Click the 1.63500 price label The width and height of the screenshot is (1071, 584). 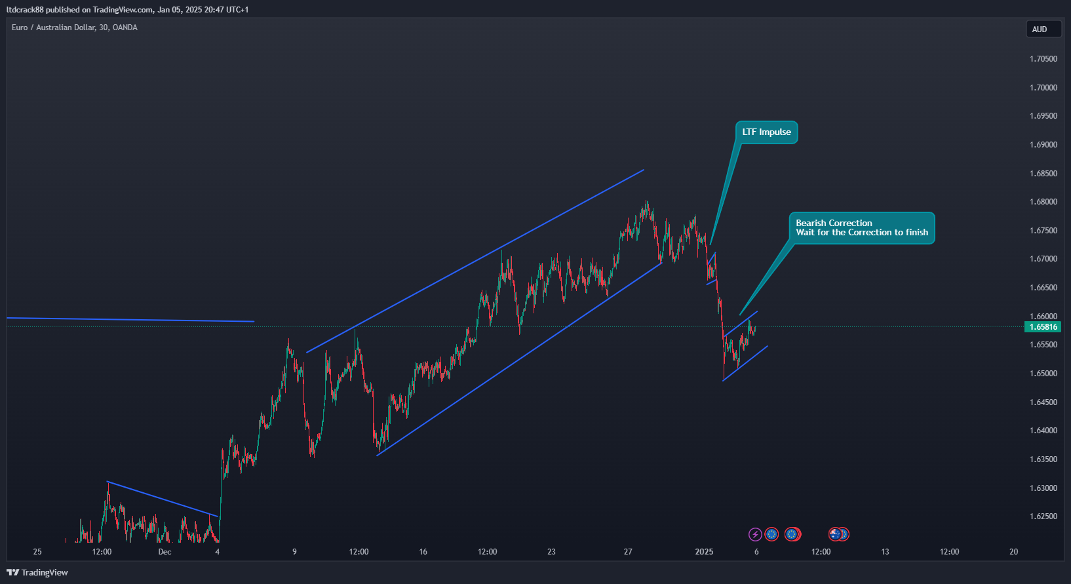[1043, 459]
